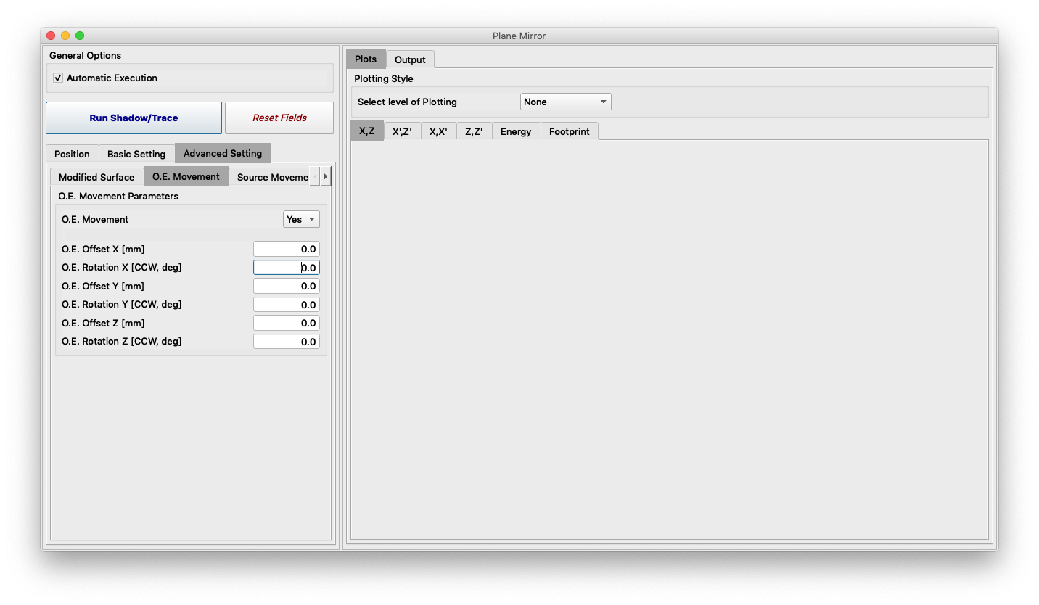Select the Advanced Setting tab
This screenshot has width=1039, height=605.
(222, 153)
